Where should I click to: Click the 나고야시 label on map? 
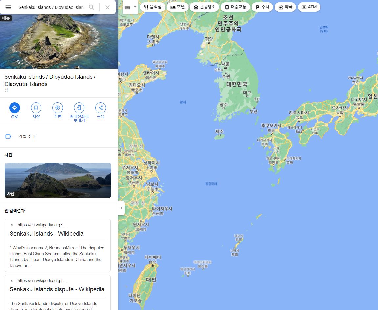359,99
